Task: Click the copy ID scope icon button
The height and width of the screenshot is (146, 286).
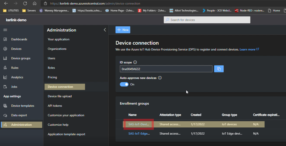Action: 219,69
